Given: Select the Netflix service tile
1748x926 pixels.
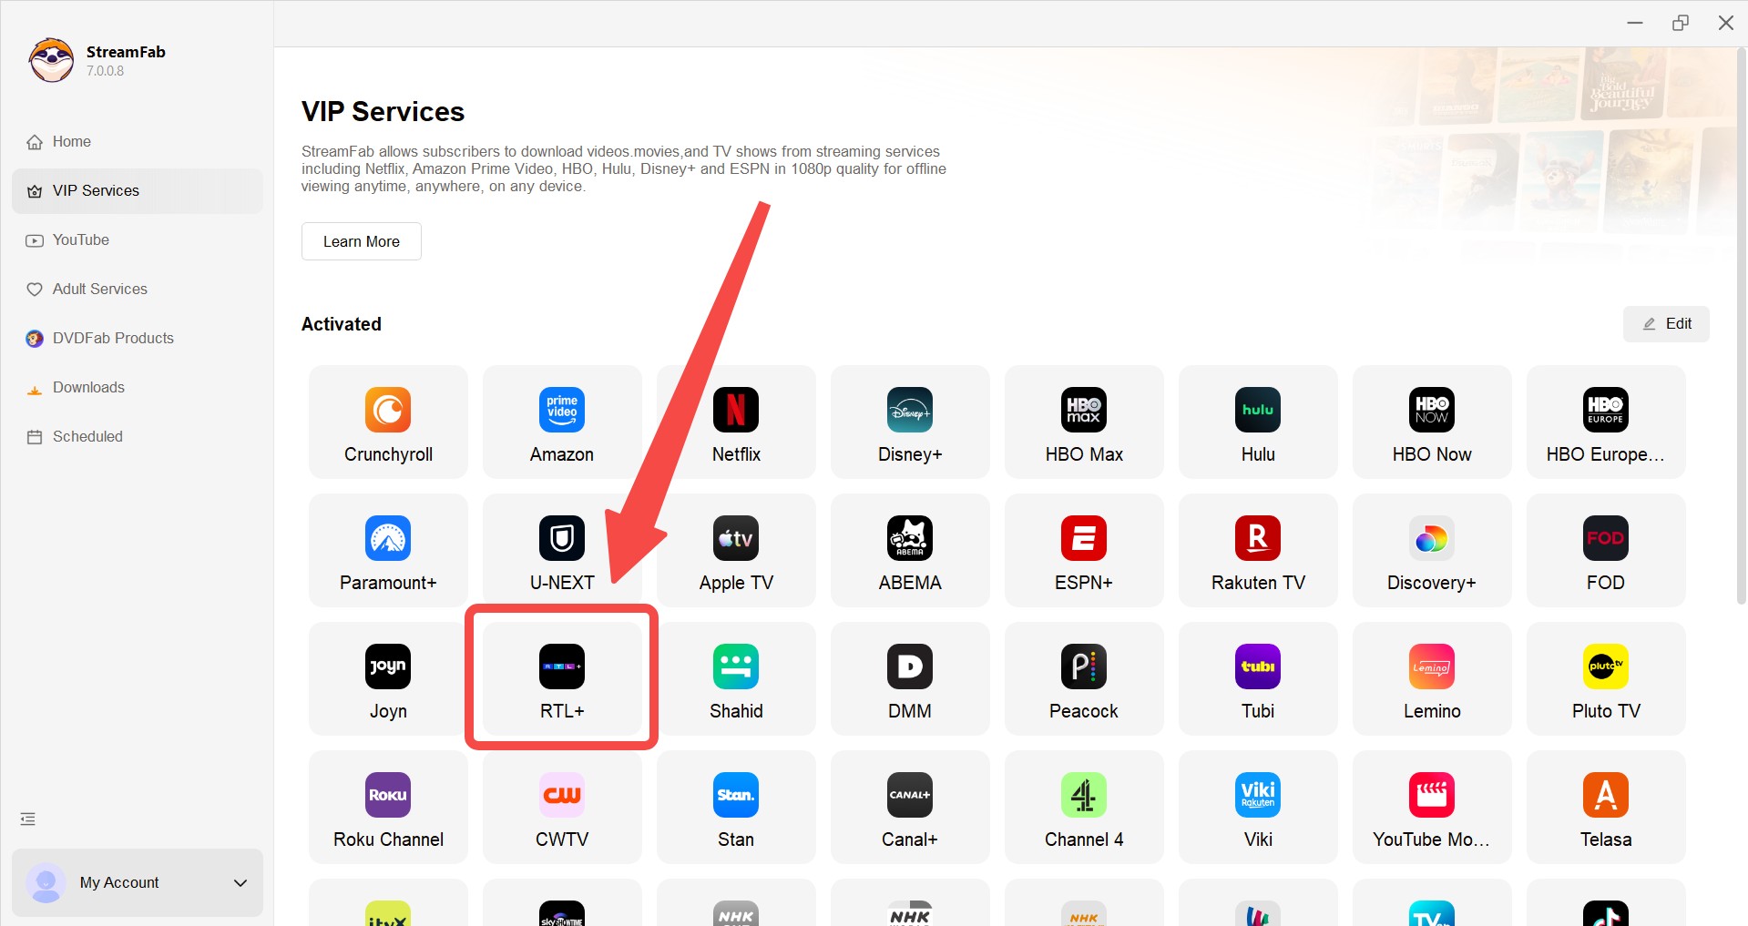Looking at the screenshot, I should point(736,422).
